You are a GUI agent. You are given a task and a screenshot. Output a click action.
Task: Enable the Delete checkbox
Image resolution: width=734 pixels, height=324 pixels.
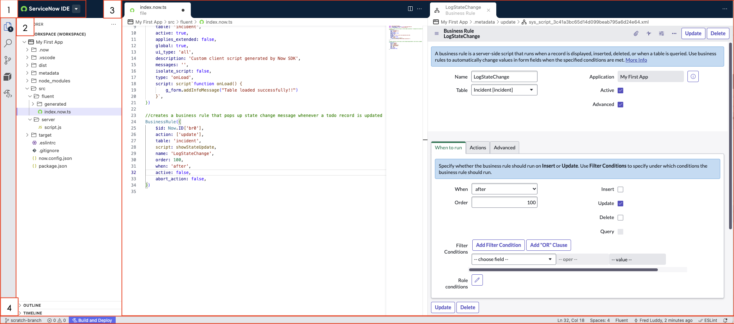(x=620, y=218)
